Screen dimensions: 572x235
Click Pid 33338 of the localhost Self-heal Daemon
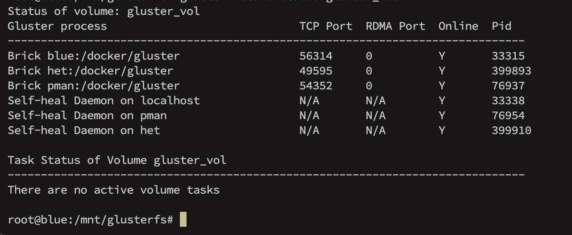(508, 101)
